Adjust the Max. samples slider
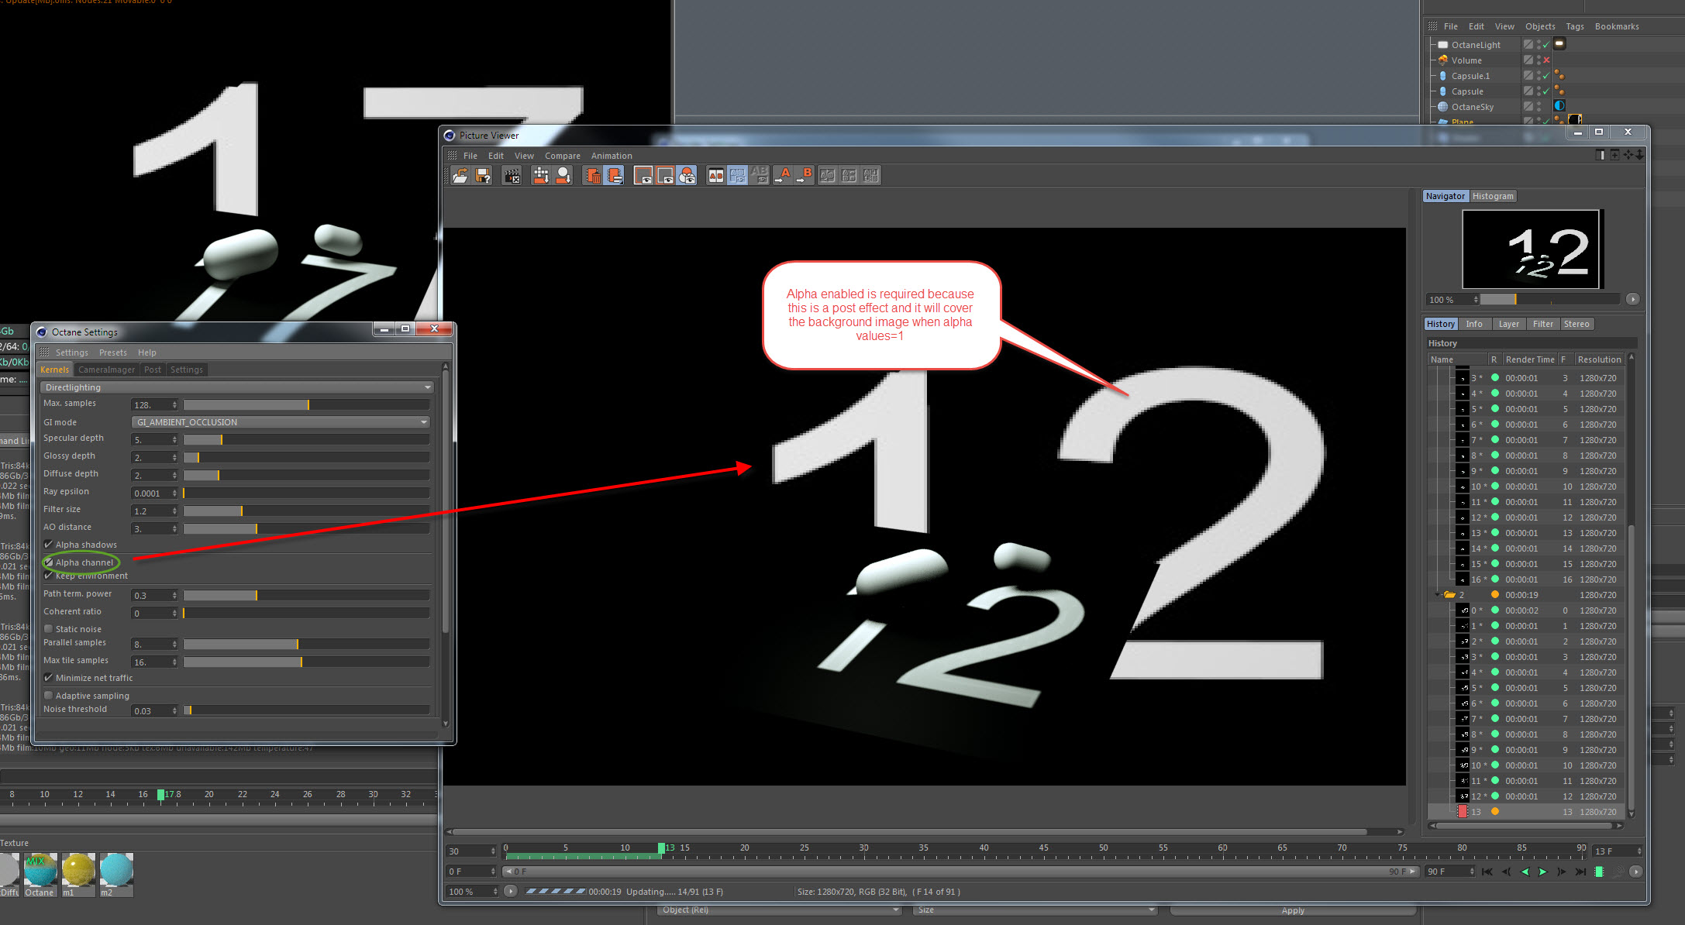 [308, 405]
